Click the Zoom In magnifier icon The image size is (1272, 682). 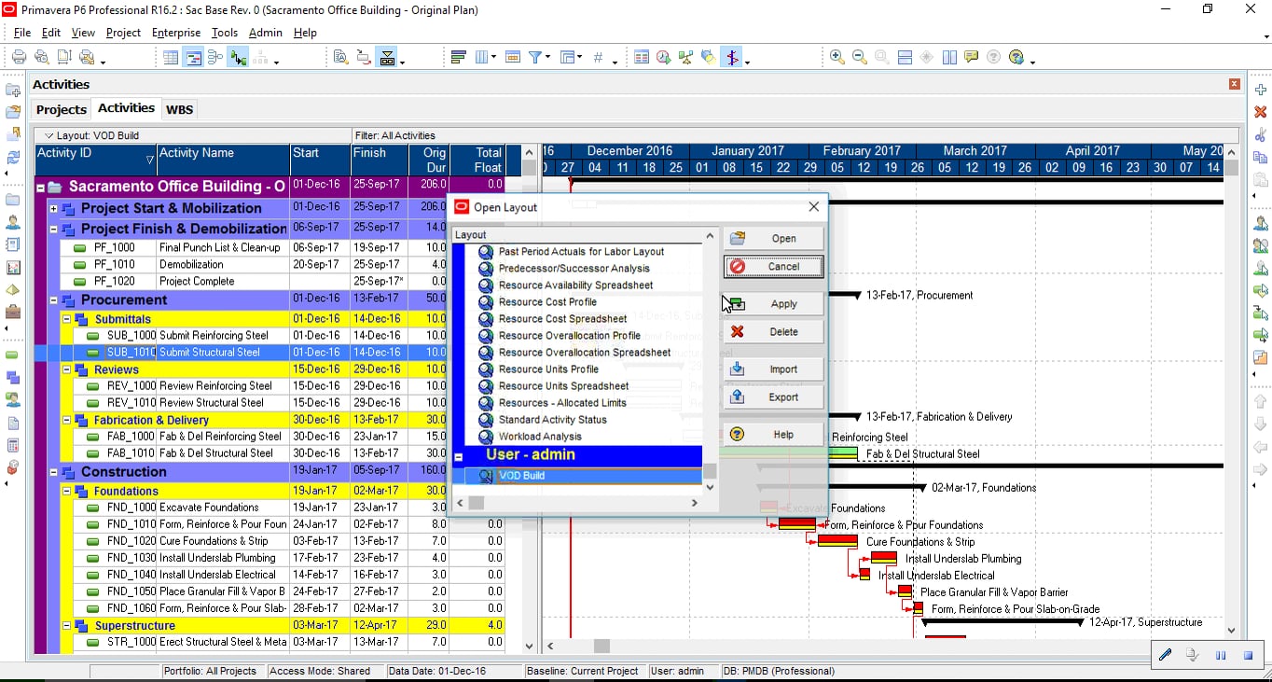[x=837, y=58]
